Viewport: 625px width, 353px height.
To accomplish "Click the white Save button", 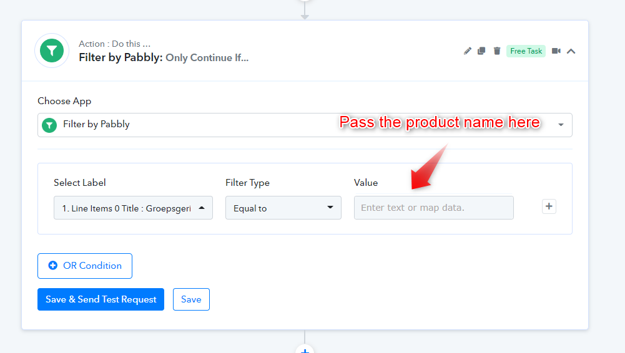I will 191,299.
